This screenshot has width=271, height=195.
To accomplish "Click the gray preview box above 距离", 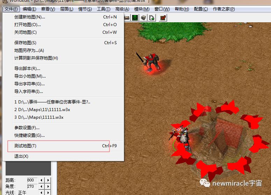I will pyautogui.click(x=28, y=168).
